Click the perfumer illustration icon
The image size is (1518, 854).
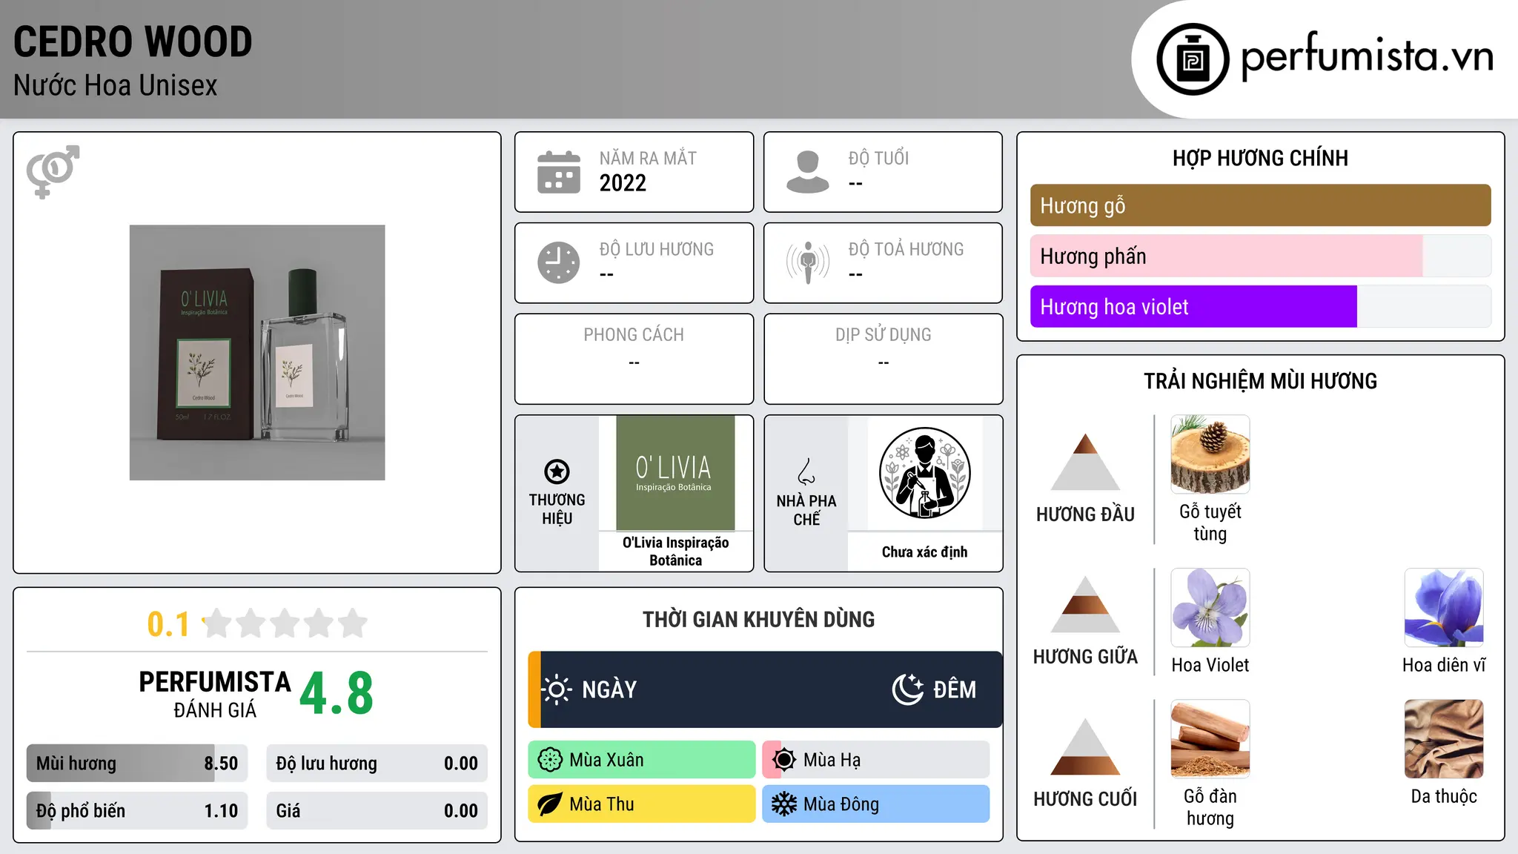coord(925,473)
